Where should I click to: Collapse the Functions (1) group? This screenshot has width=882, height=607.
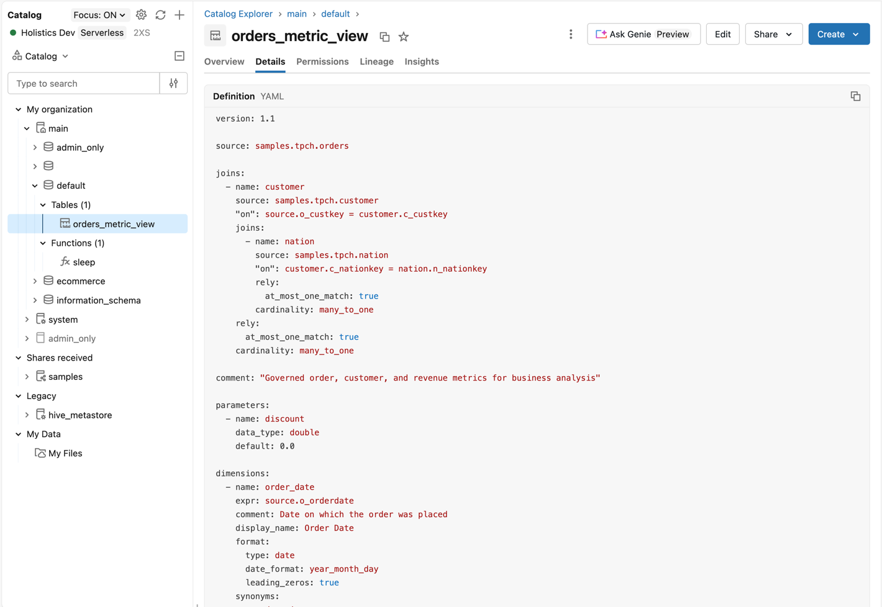click(43, 243)
